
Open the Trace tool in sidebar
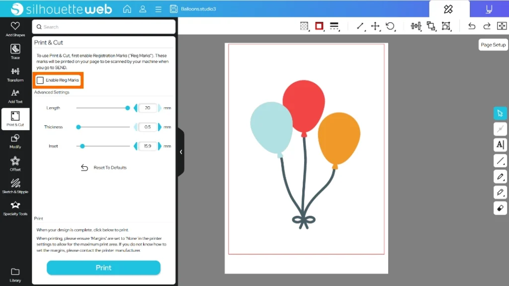(15, 52)
